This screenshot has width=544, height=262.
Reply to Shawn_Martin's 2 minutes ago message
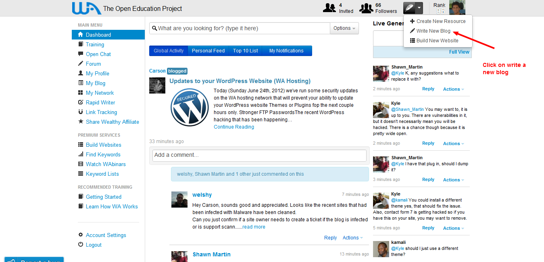pos(428,89)
